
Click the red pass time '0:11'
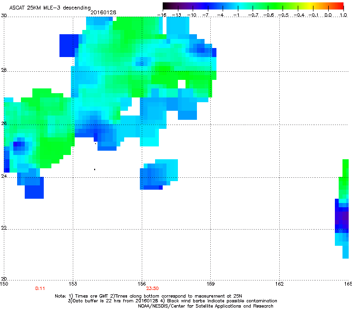pyautogui.click(x=40, y=289)
